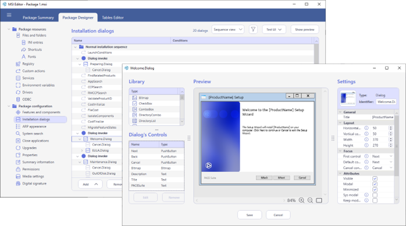Click the Services icon
This screenshot has width=406, height=226.
point(18,78)
